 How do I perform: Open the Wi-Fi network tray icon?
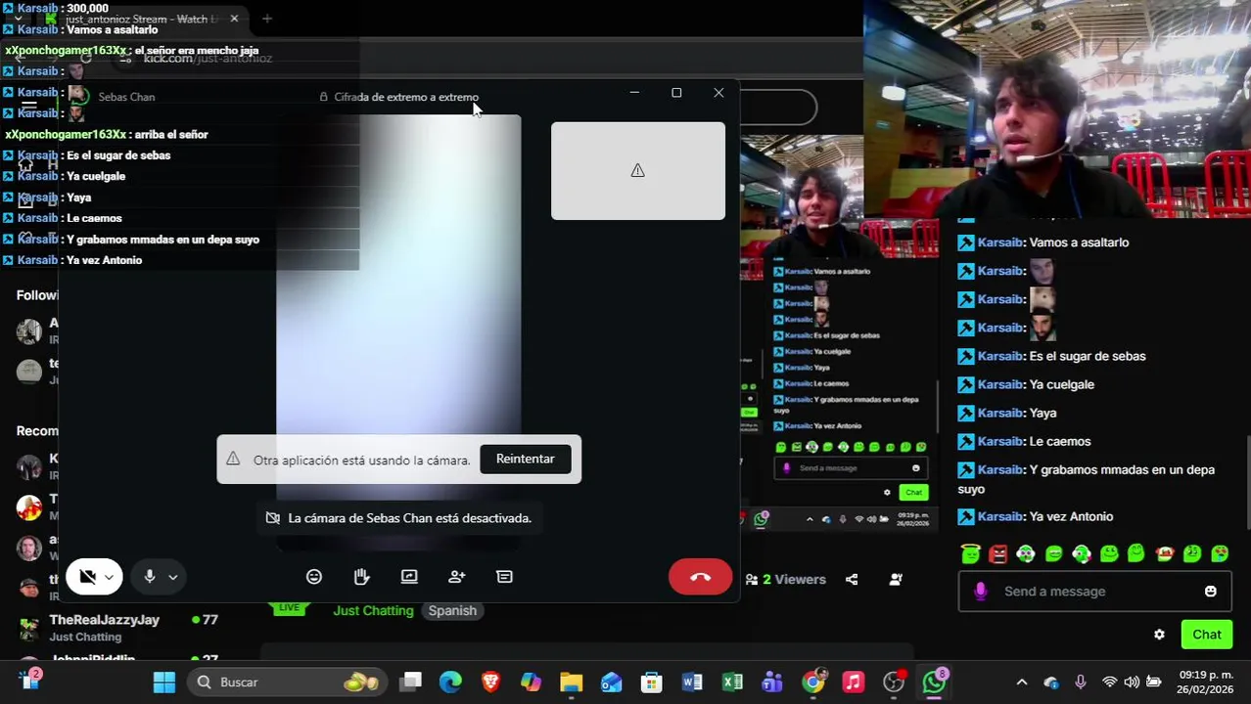[1109, 682]
